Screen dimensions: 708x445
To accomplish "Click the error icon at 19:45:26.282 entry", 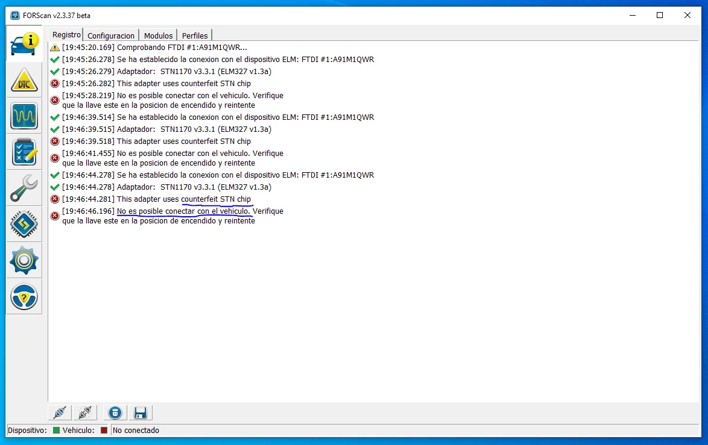I will coord(55,84).
